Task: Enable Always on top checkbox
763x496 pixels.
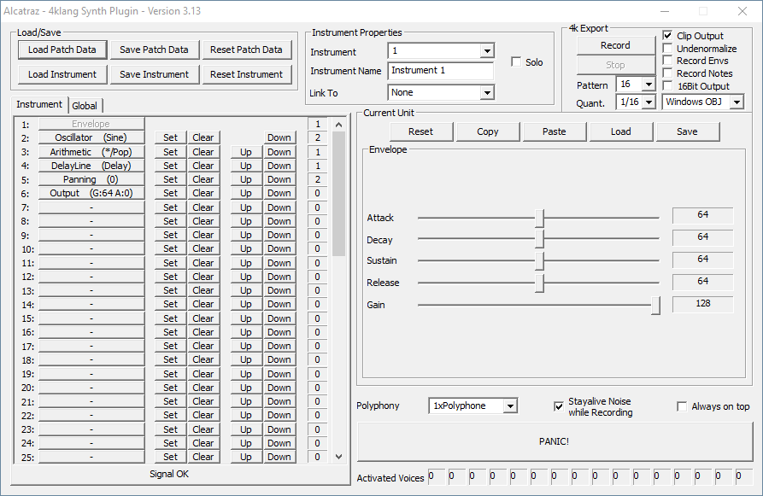Action: point(682,406)
